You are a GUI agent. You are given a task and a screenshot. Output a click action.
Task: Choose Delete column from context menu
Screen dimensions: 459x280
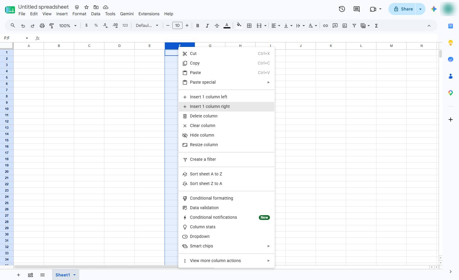coord(227,116)
